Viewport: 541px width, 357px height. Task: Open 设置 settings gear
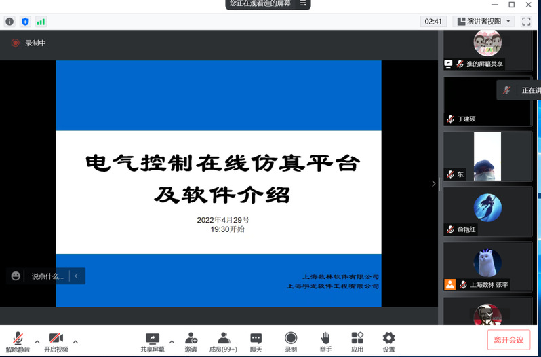click(388, 342)
